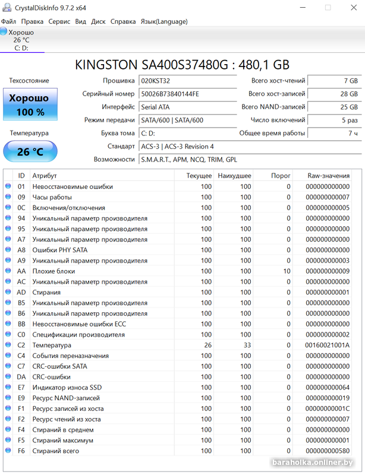The image size is (365, 475).
Task: Click status icon for 01 Невосстановимые ошибки
Action: click(x=8, y=186)
